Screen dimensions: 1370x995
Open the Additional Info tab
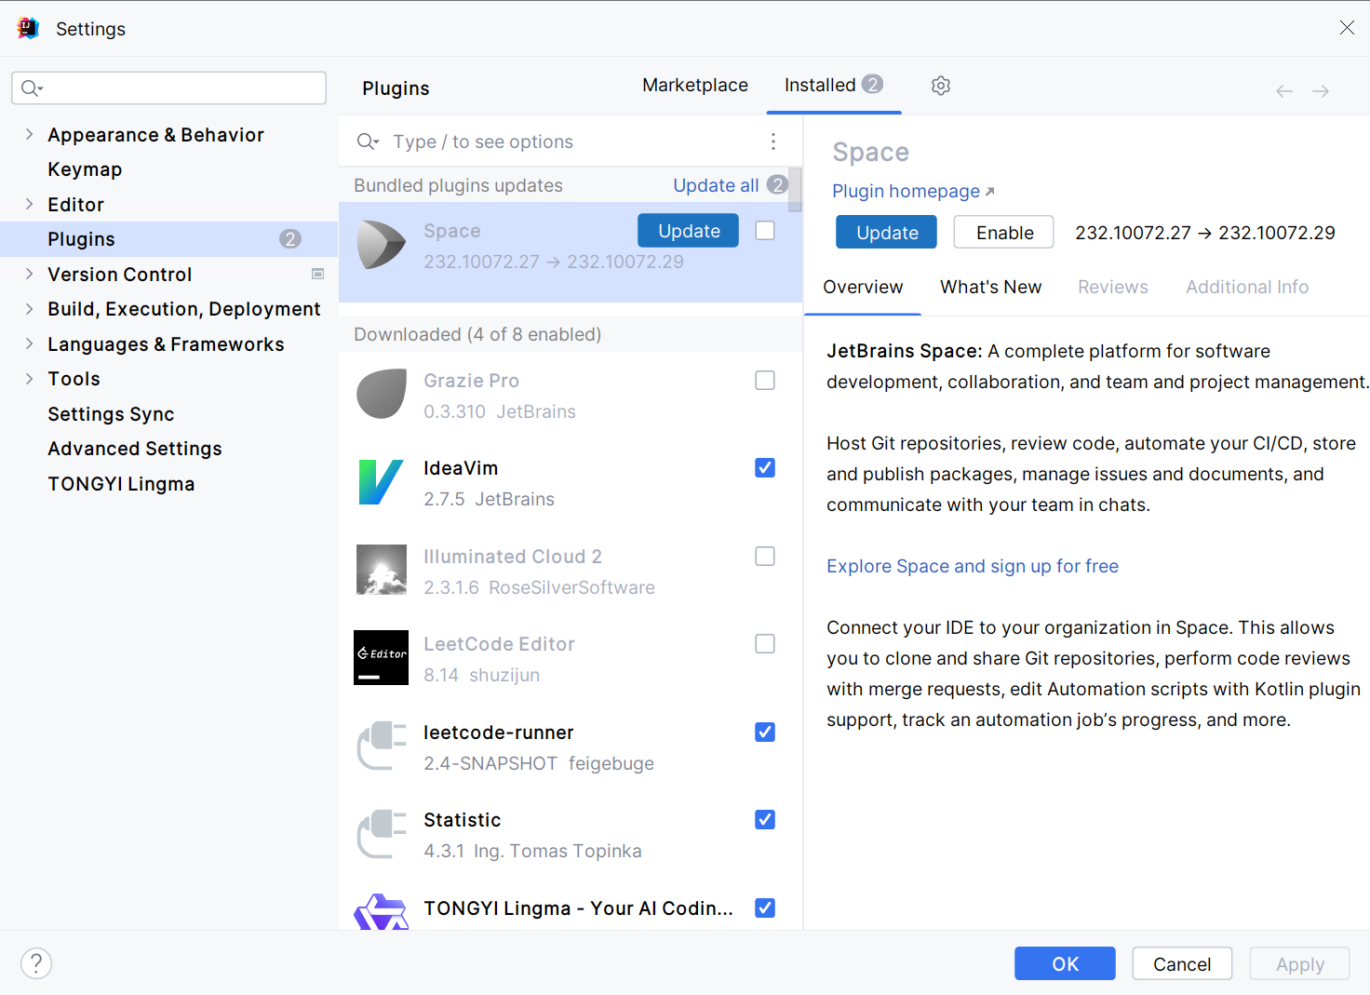[x=1247, y=287]
